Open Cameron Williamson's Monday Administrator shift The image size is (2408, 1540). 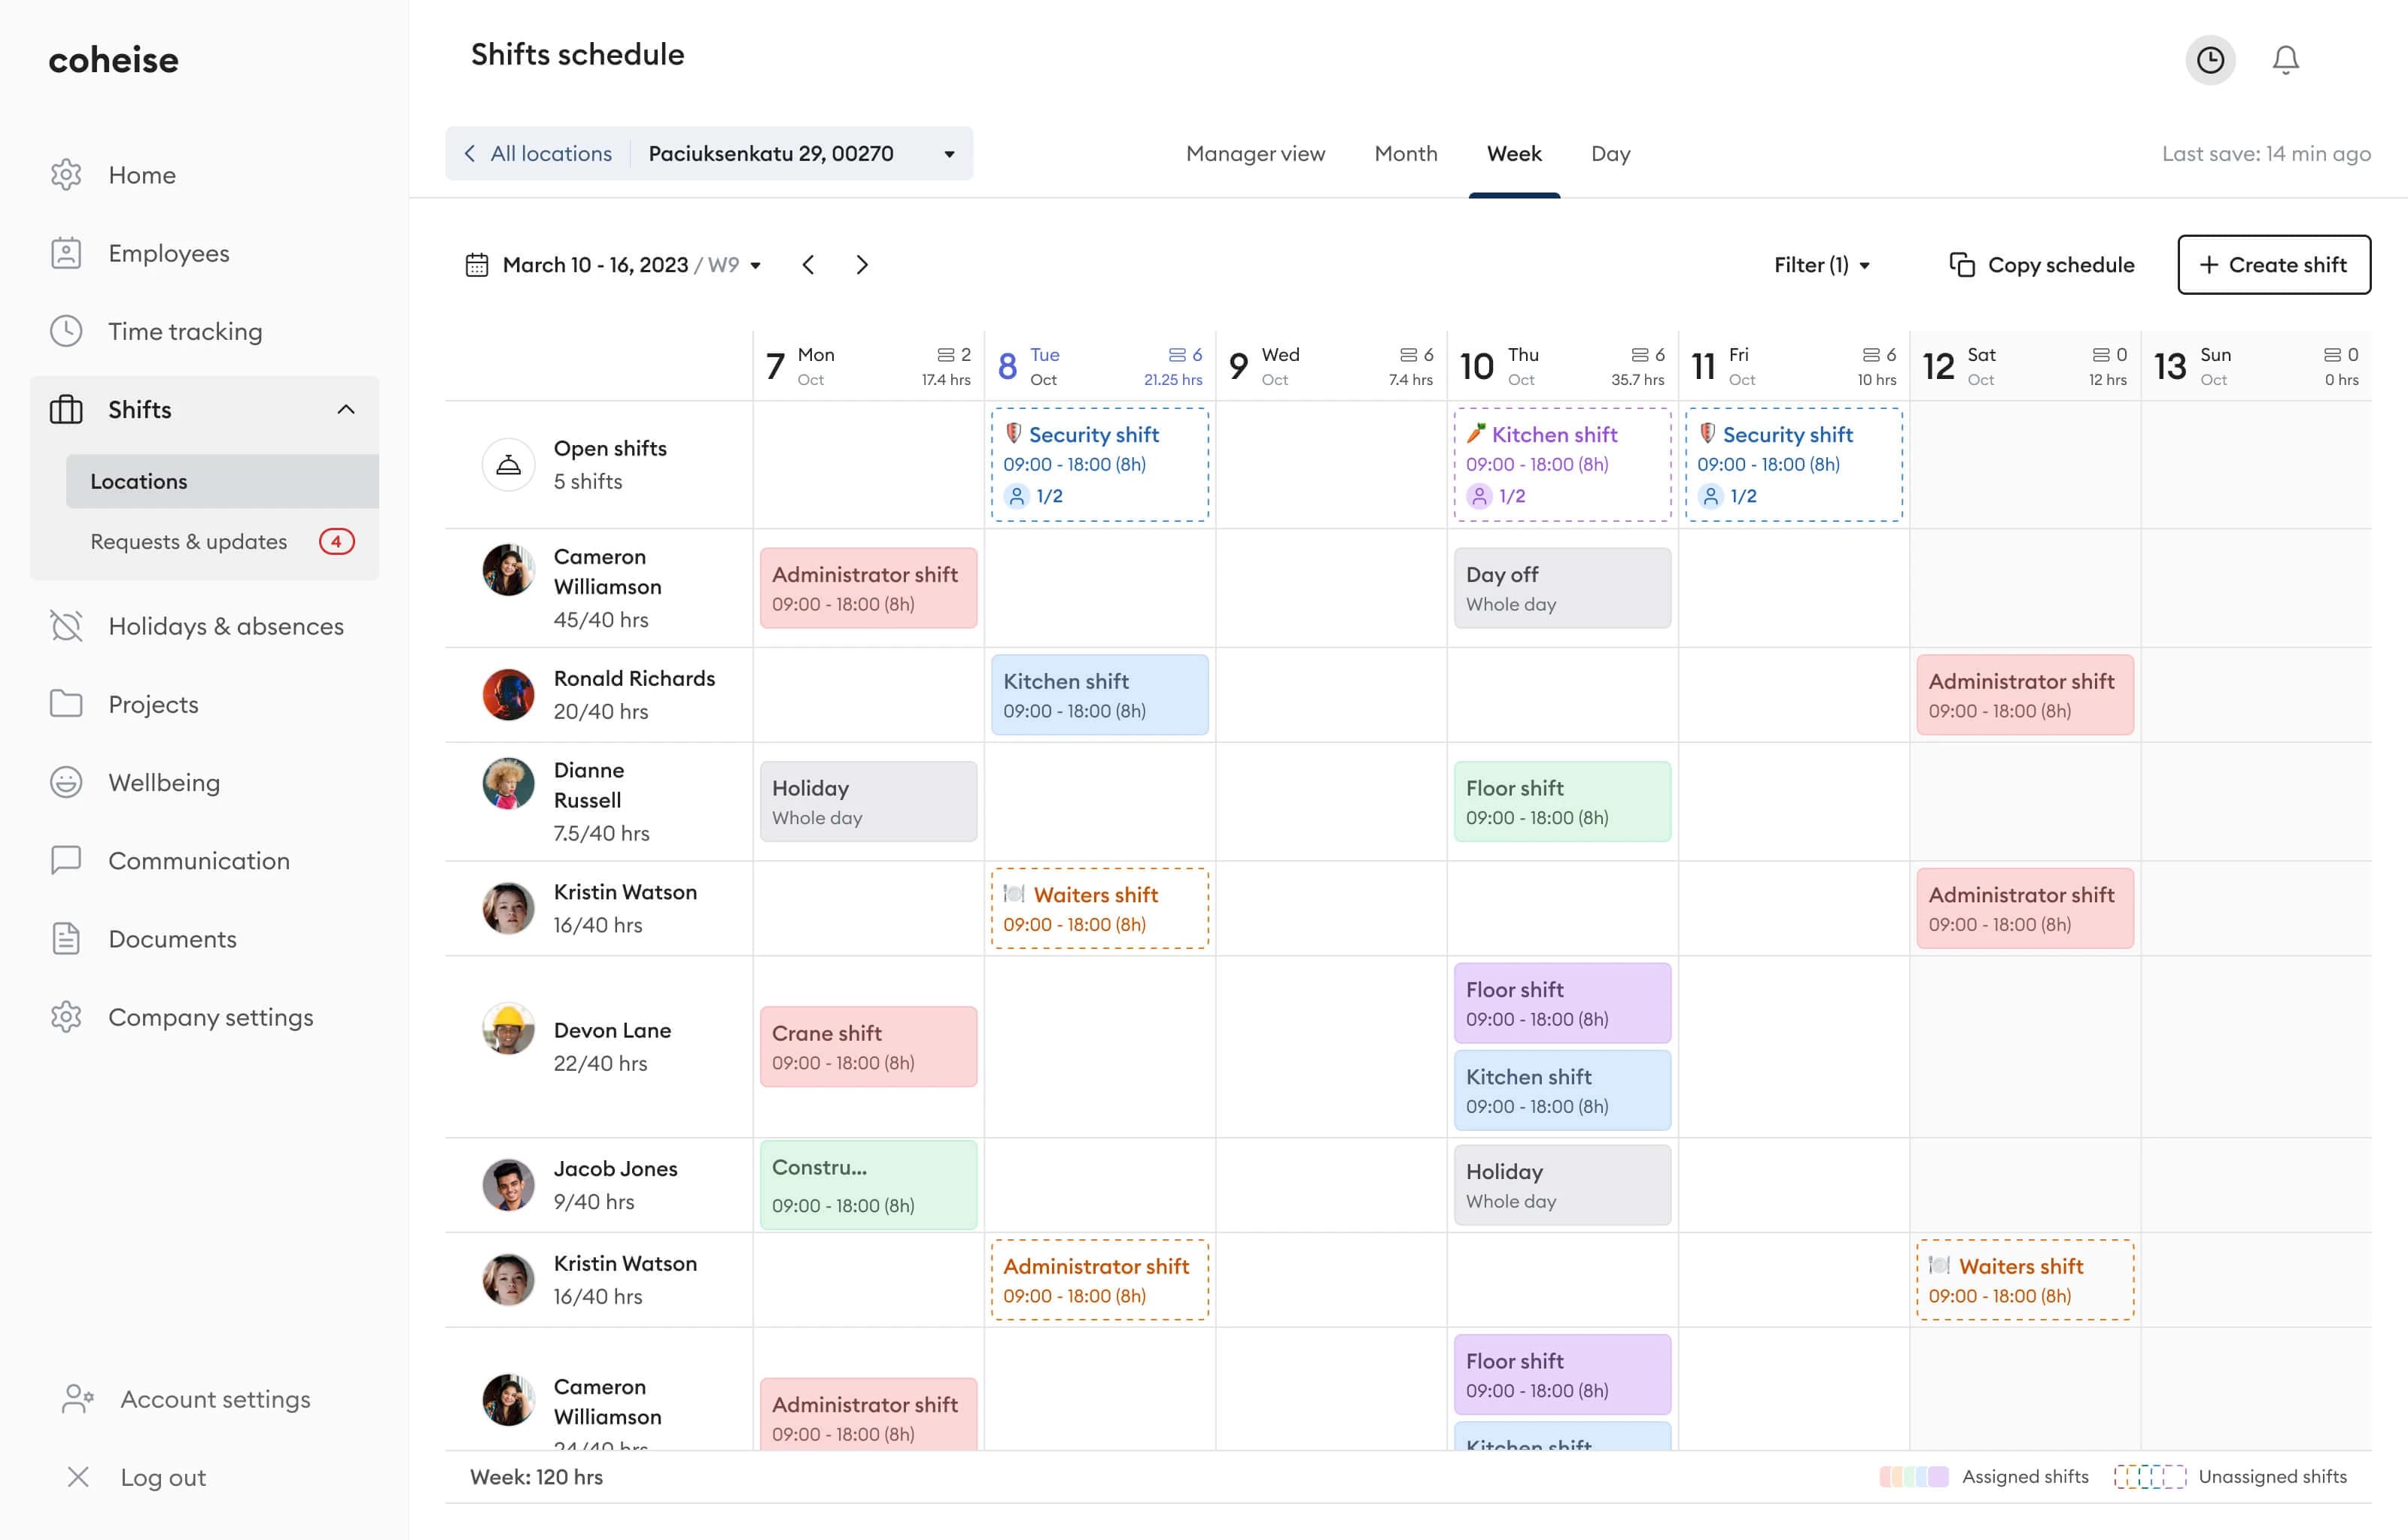point(868,588)
